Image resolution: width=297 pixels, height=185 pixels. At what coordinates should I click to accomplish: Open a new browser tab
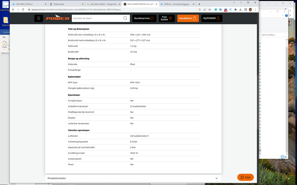199,4
